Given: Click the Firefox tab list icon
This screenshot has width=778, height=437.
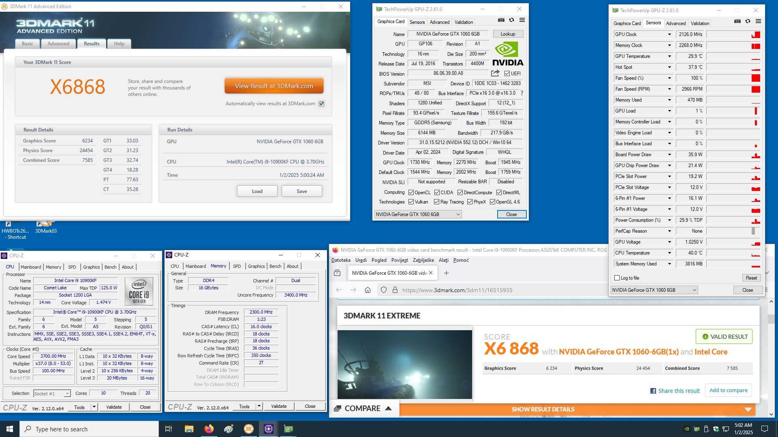Looking at the screenshot, I should (x=337, y=273).
